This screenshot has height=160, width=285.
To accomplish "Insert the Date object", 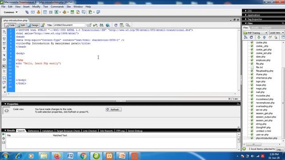I will pos(72,12).
